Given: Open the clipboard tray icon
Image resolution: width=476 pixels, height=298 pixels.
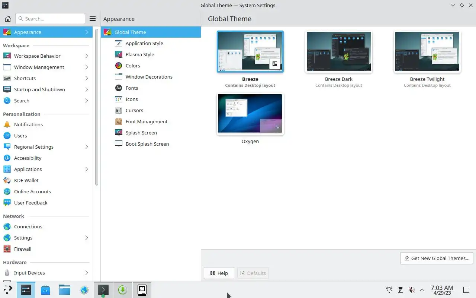Looking at the screenshot, I should pos(400,290).
